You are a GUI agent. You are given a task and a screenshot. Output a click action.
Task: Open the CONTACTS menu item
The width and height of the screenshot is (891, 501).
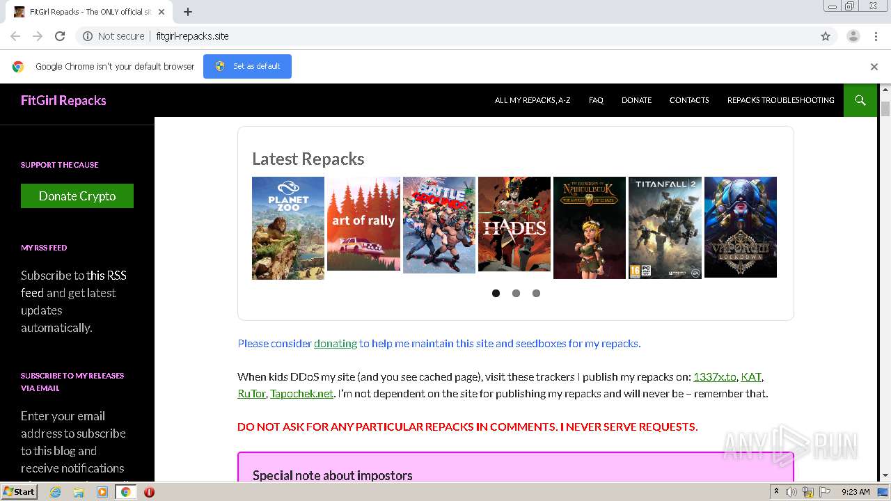689,100
